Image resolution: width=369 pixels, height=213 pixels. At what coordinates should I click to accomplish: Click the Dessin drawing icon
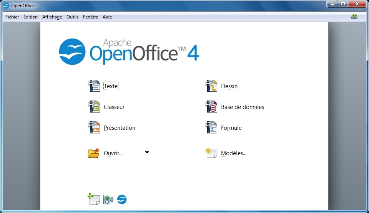[x=211, y=86]
